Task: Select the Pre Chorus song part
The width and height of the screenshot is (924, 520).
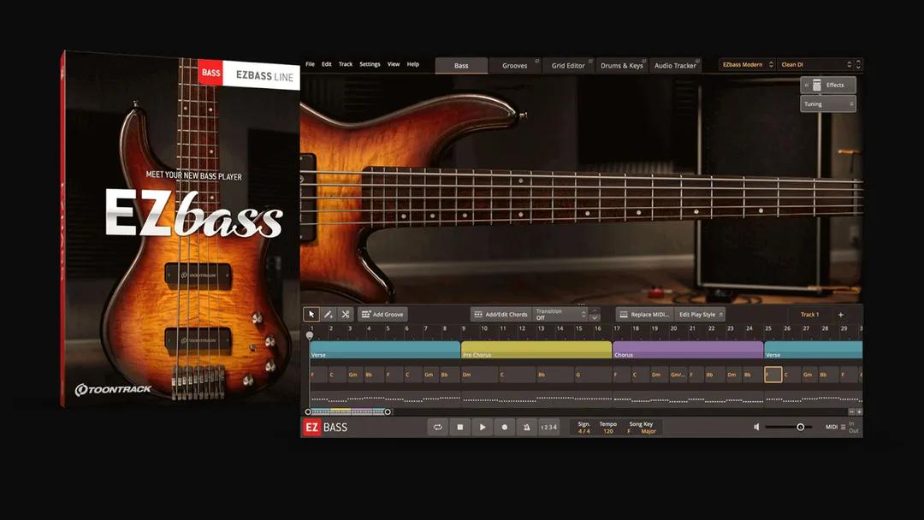Action: point(536,350)
